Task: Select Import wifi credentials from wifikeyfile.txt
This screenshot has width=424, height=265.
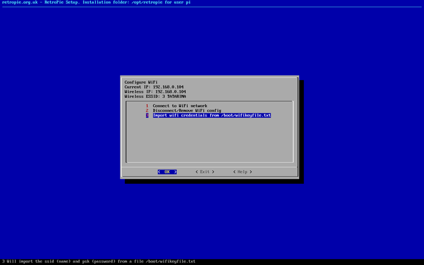Action: point(211,115)
